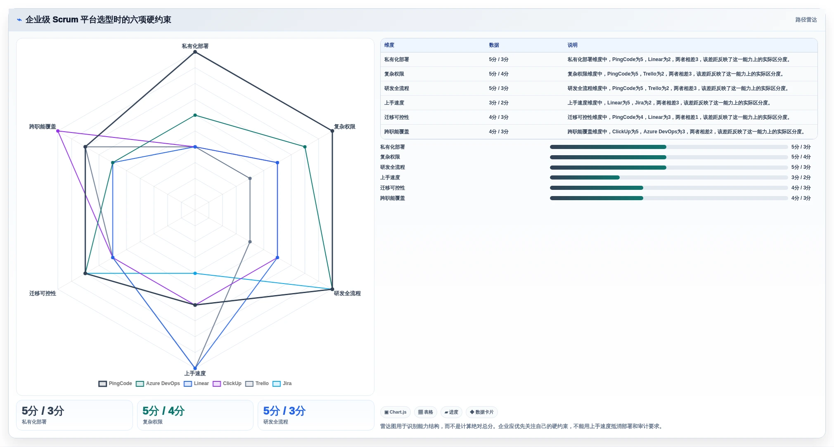Click the 路径雷达 label in header
Image resolution: width=834 pixels, height=447 pixels.
[806, 20]
